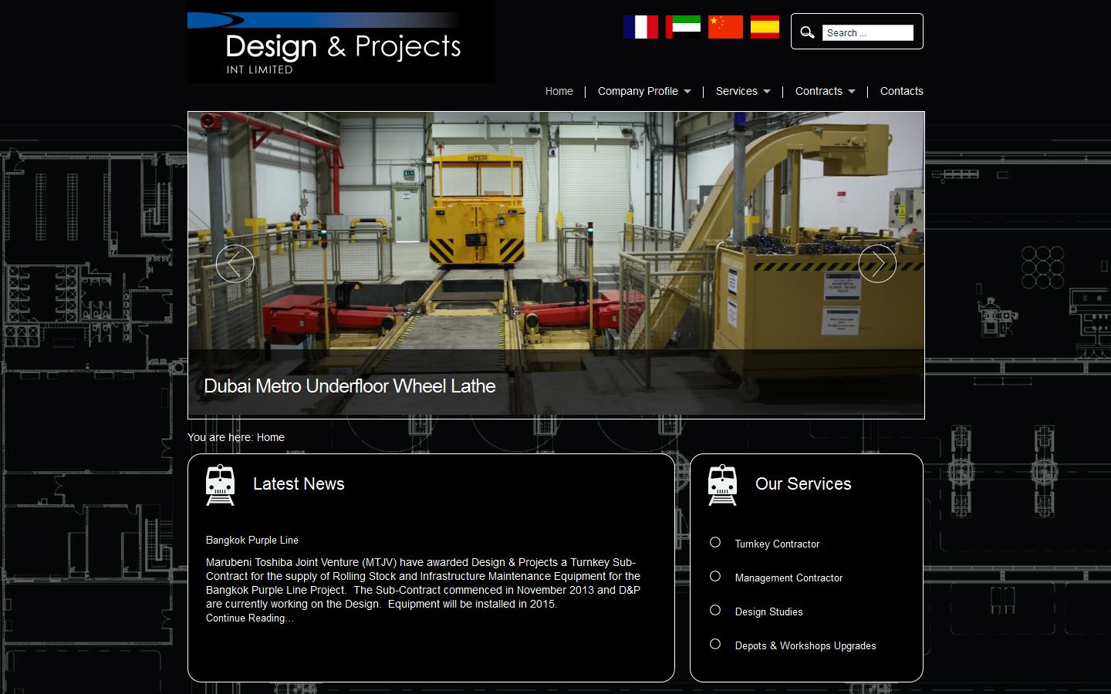
Task: Open Depots & Workshops Upgrades service link
Action: click(805, 646)
